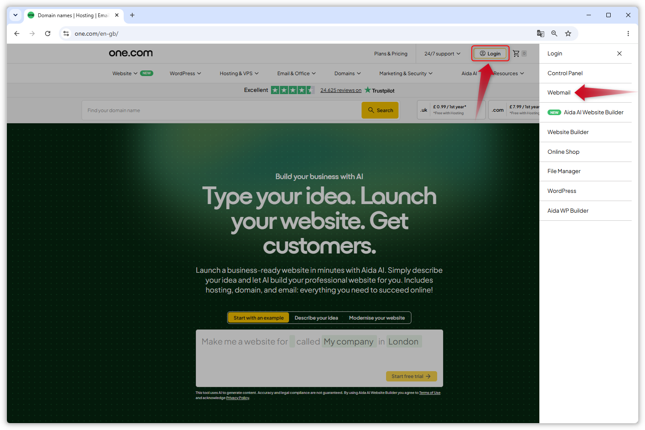Click the domain name search field
Viewport: 645px width, 430px height.
coord(222,110)
